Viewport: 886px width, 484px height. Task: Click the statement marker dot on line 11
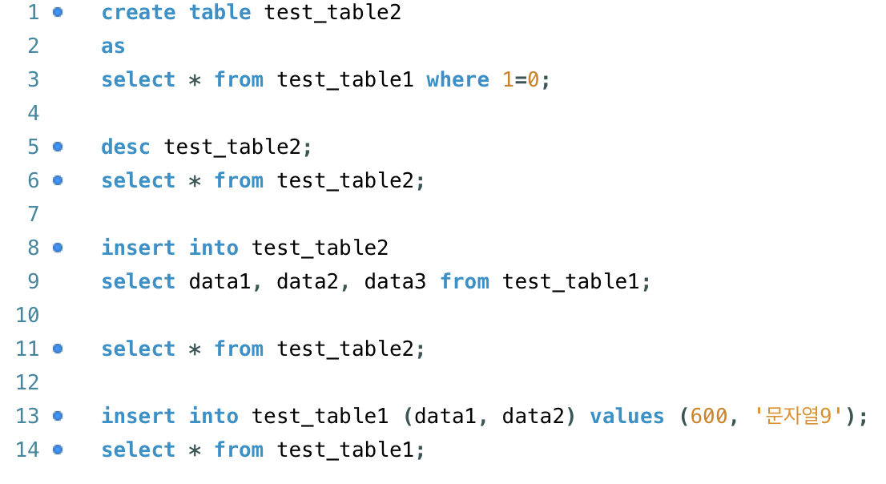(58, 349)
